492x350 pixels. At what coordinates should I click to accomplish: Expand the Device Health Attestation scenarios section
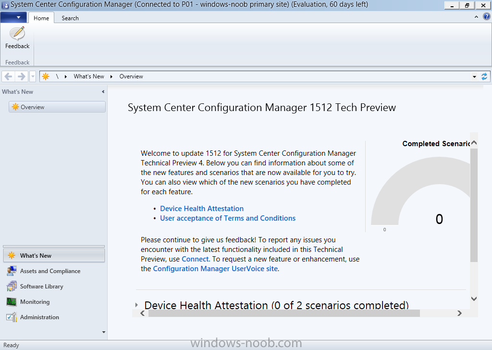136,305
